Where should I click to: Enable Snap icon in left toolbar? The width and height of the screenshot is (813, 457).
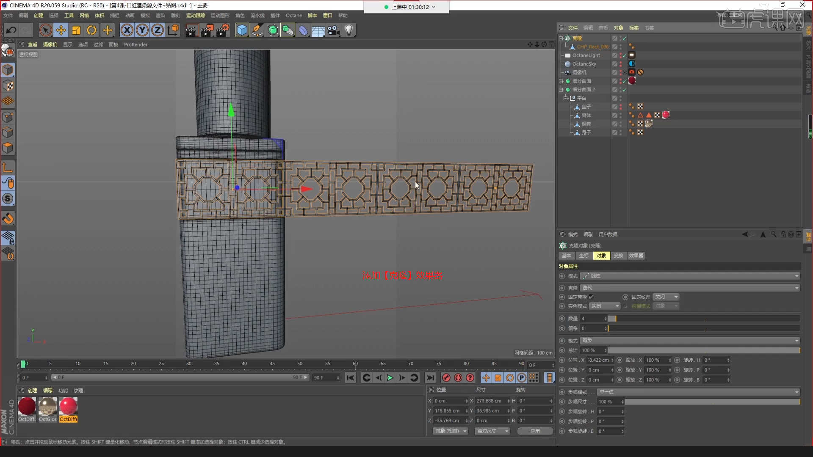tap(8, 219)
